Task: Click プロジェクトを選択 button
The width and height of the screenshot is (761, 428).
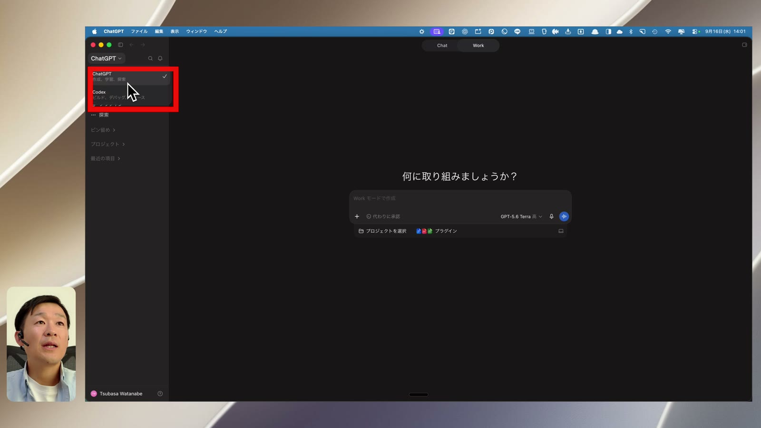Action: tap(382, 231)
